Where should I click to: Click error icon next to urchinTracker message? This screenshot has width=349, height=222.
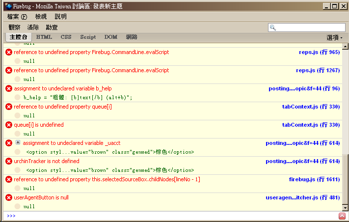pyautogui.click(x=9, y=161)
